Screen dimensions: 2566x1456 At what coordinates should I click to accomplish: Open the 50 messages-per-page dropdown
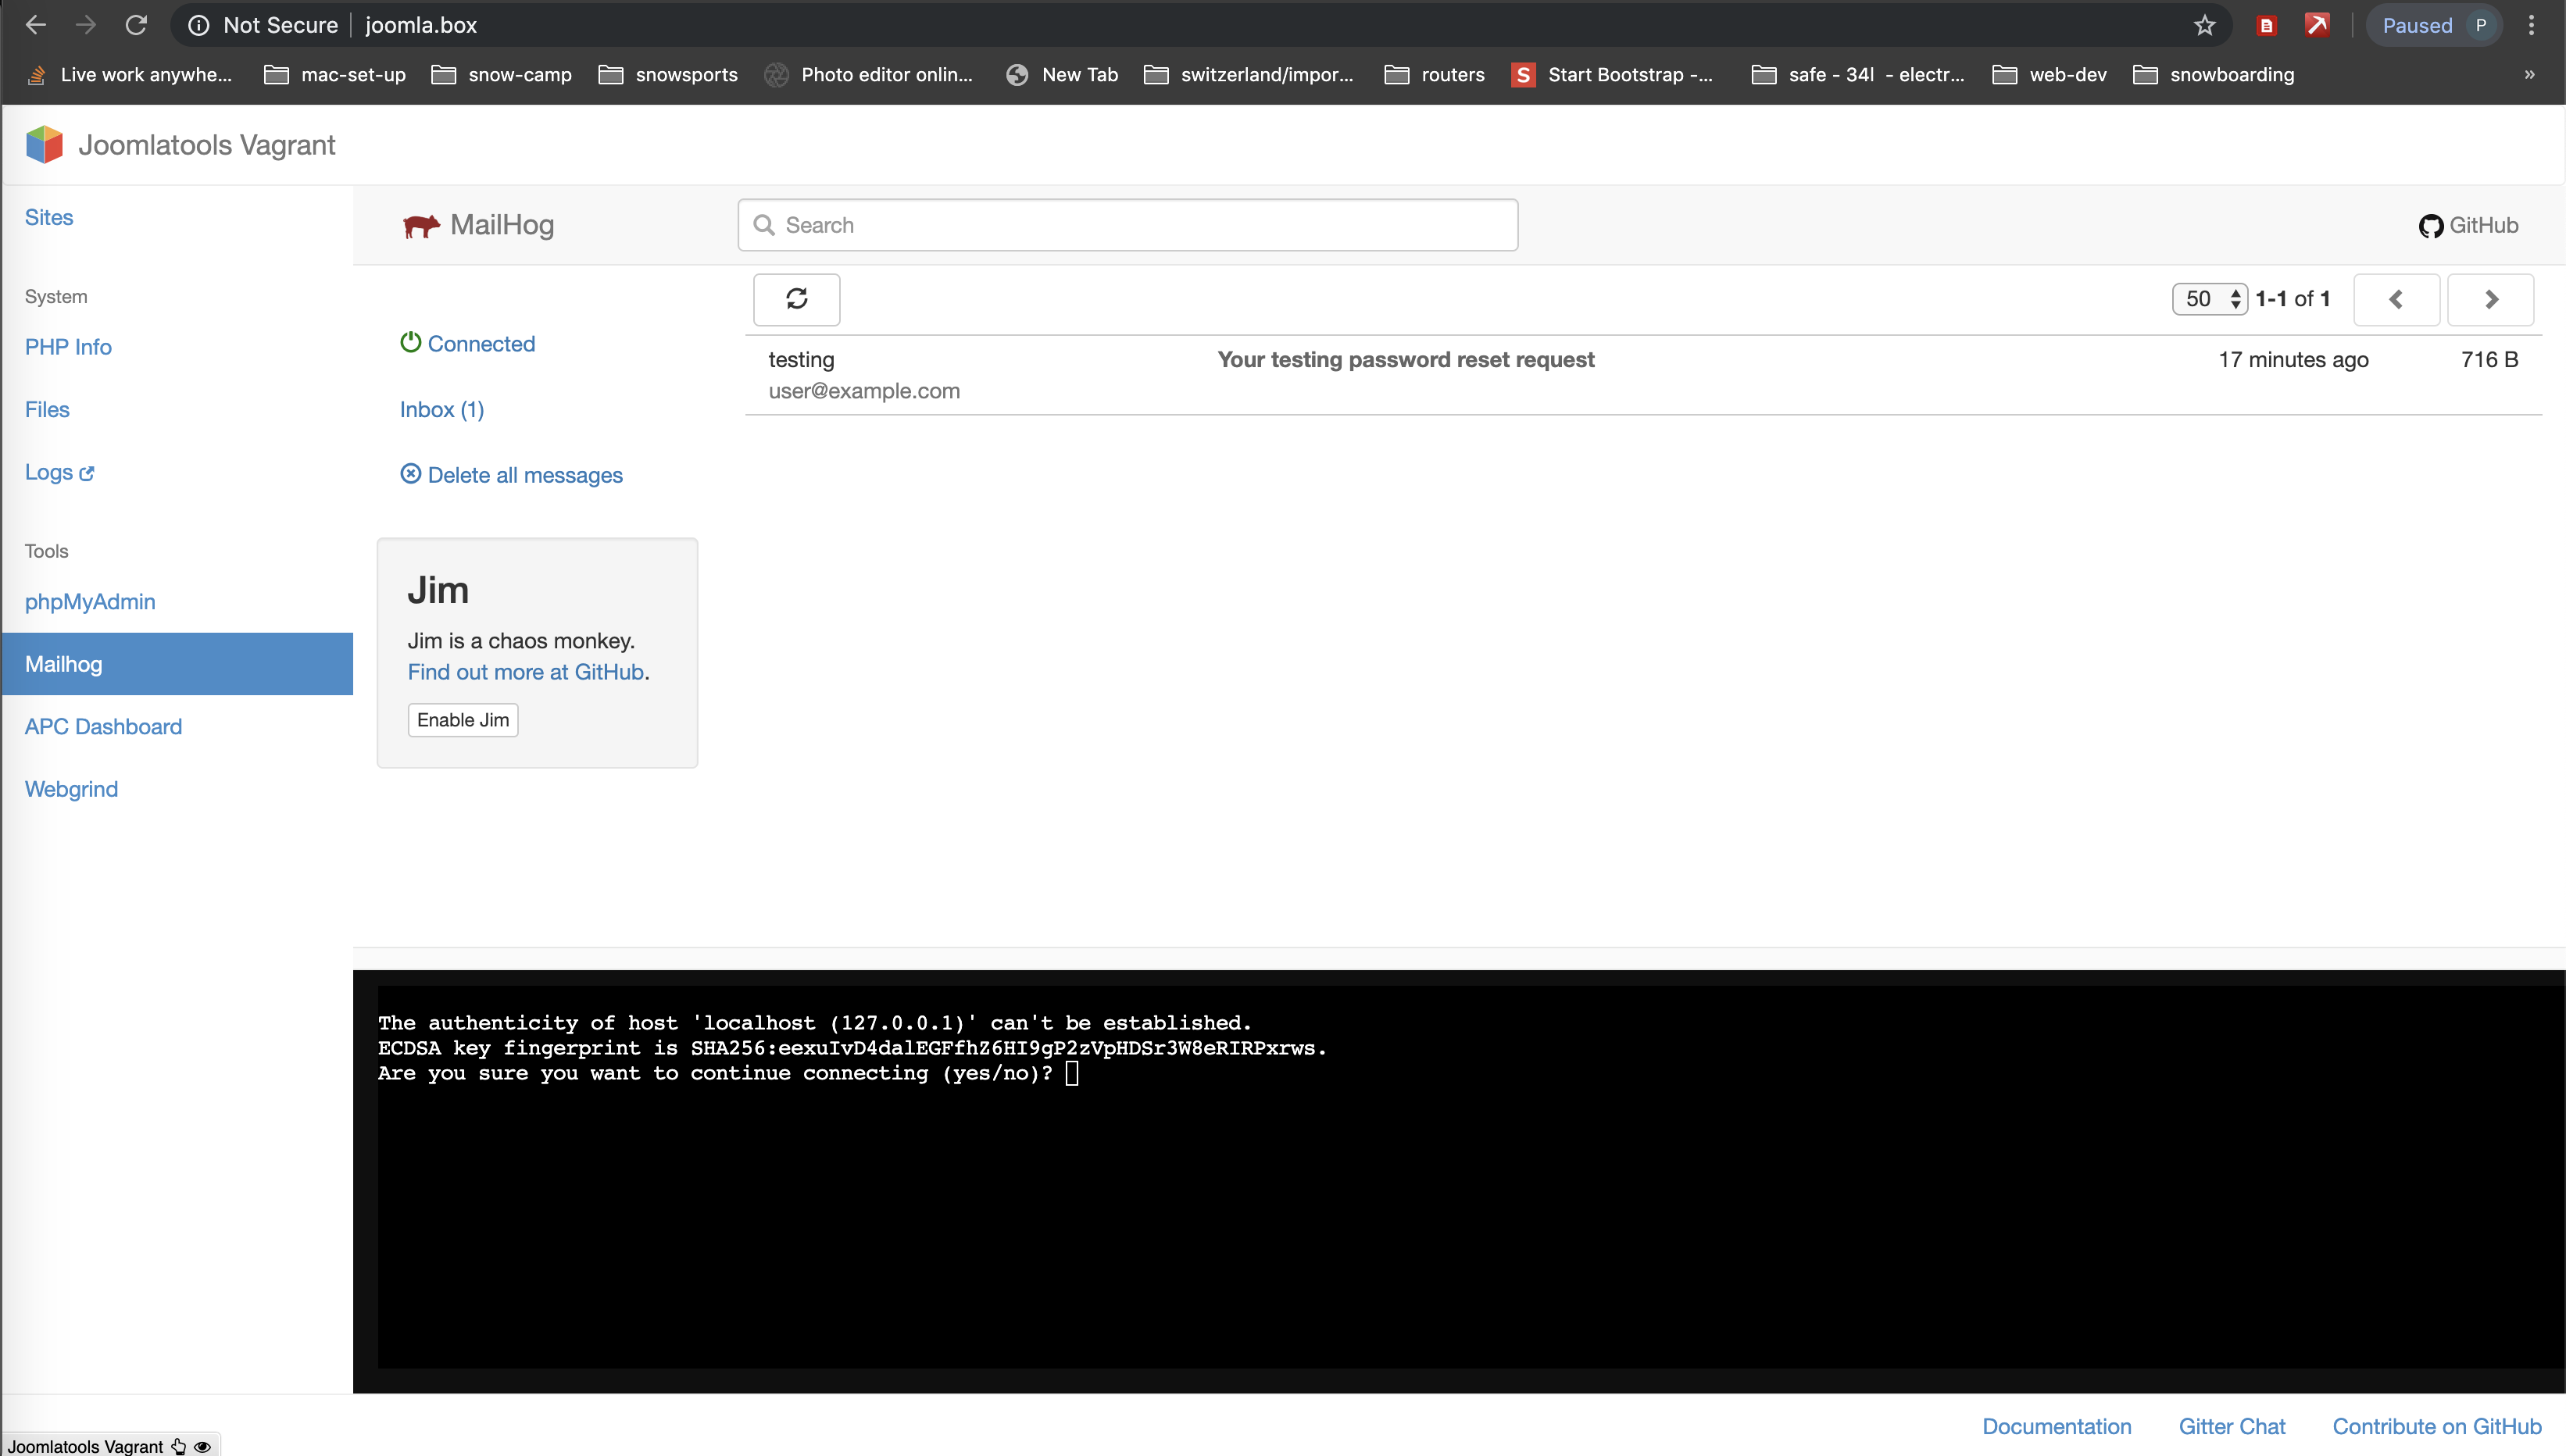click(2209, 299)
